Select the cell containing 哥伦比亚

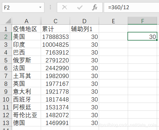(x=26, y=115)
